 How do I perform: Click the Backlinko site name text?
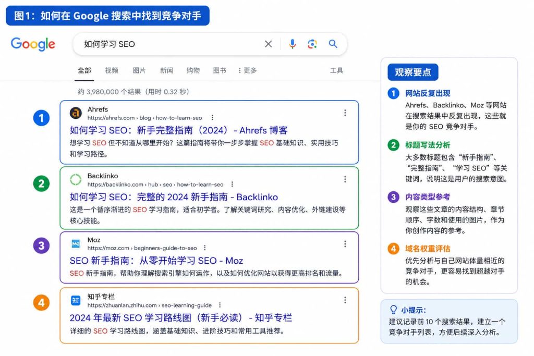[103, 176]
